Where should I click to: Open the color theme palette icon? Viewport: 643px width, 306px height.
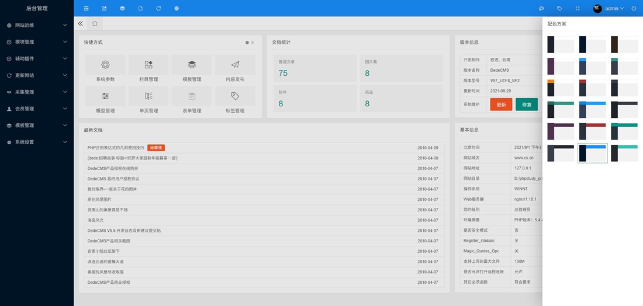pos(541,9)
